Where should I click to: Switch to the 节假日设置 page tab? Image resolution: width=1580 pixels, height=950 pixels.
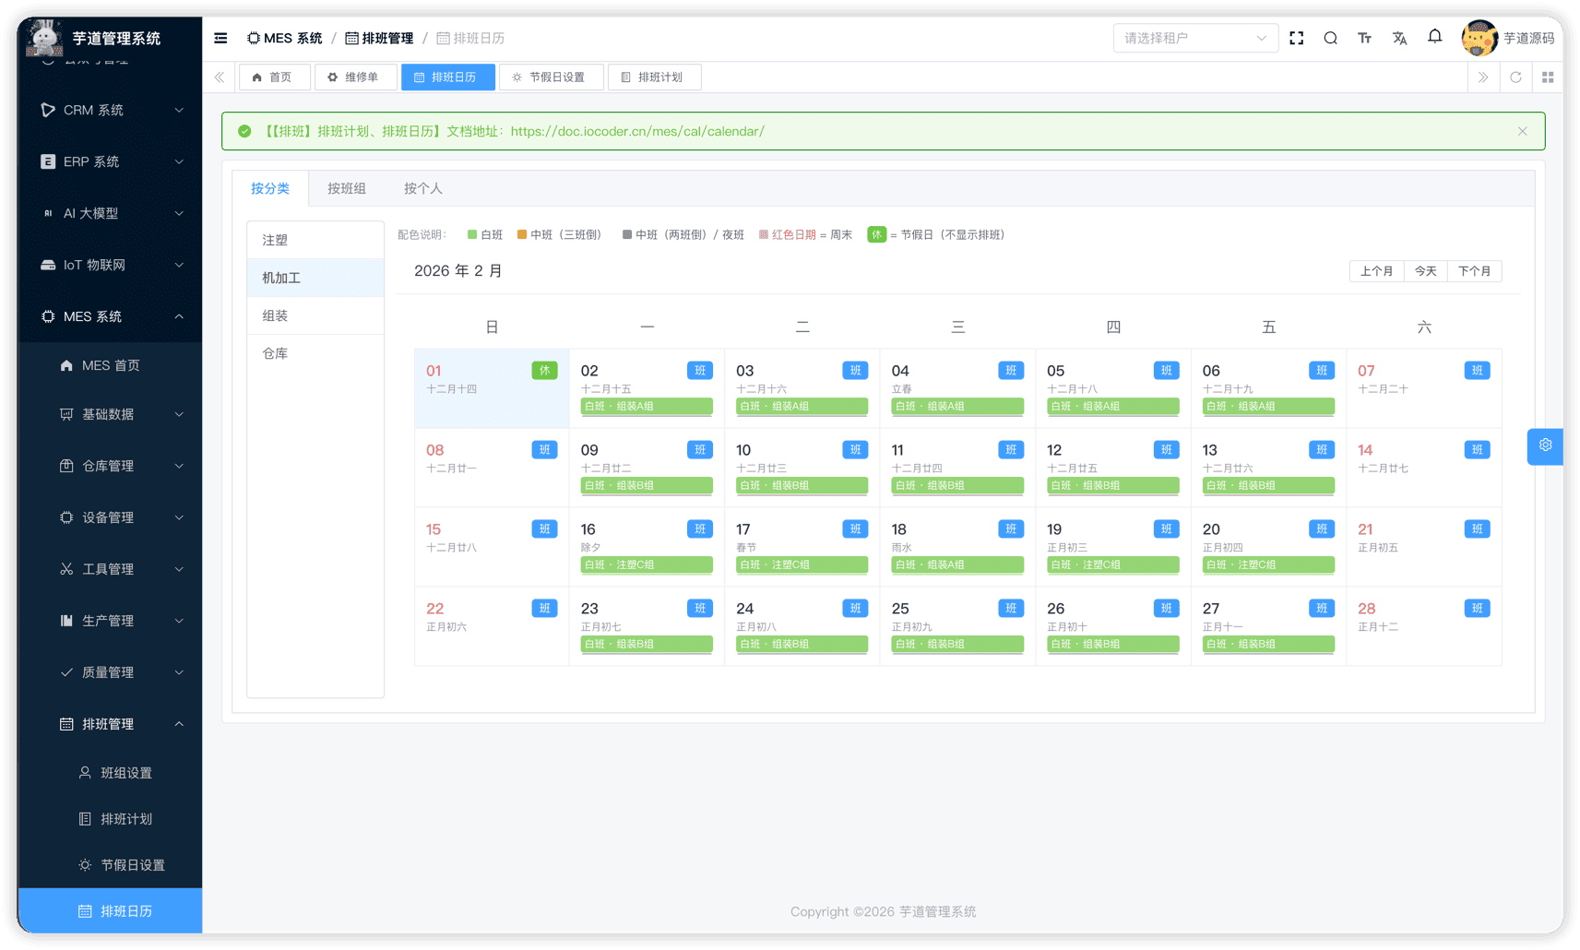tap(551, 77)
